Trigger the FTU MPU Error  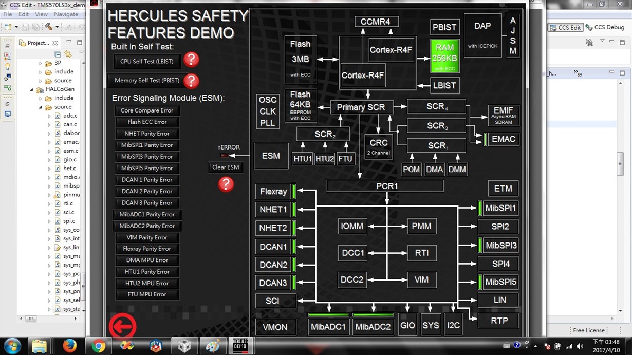click(x=147, y=295)
